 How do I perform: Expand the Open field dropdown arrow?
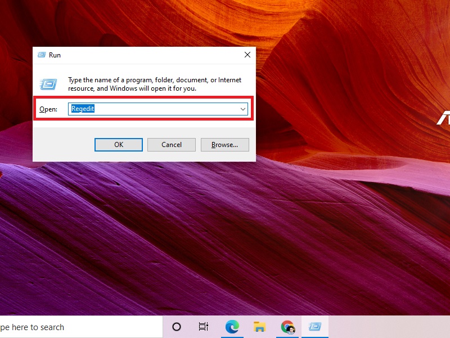[x=243, y=109]
